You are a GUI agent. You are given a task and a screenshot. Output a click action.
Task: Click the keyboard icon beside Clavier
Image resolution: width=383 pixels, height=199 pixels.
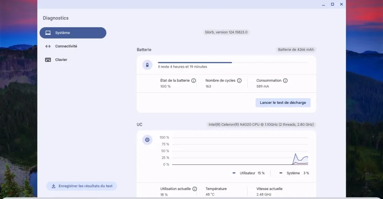[x=48, y=60]
